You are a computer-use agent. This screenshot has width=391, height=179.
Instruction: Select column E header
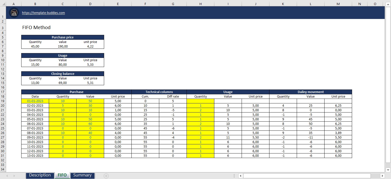pyautogui.click(x=118, y=4)
